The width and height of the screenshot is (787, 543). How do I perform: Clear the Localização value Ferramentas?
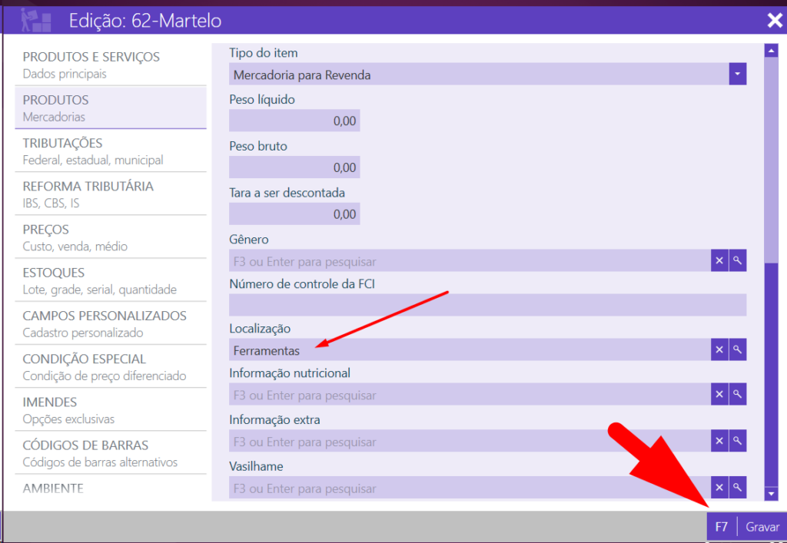pyautogui.click(x=719, y=350)
